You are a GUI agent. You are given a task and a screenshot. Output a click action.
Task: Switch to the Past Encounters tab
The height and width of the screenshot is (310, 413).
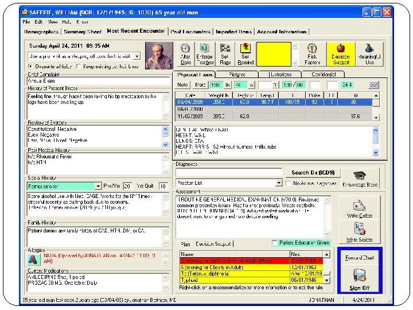[x=190, y=32]
